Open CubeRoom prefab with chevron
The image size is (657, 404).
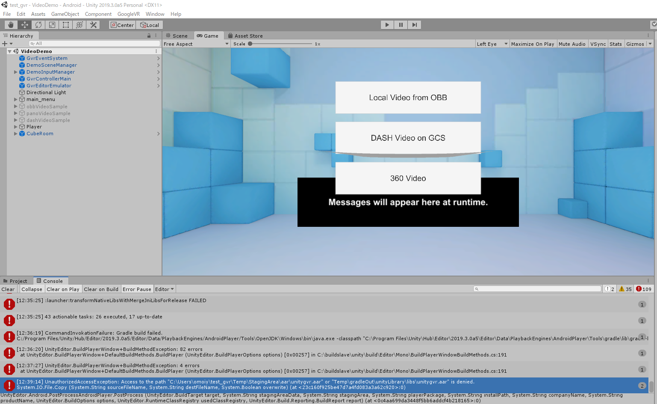[158, 134]
